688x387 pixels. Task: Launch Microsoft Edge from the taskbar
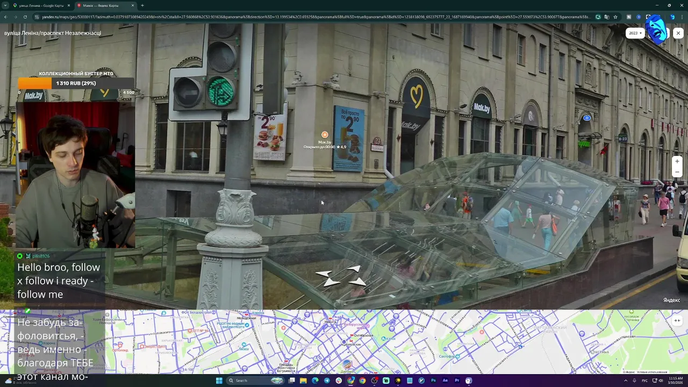click(315, 381)
